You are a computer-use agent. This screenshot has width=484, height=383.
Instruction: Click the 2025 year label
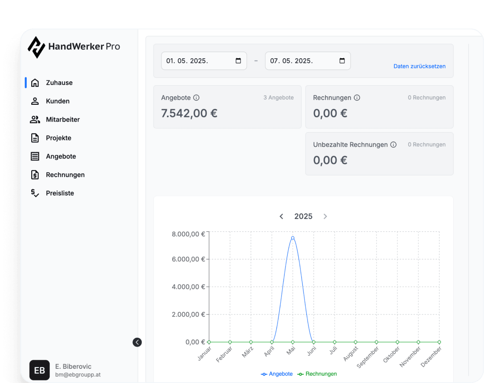pos(303,217)
